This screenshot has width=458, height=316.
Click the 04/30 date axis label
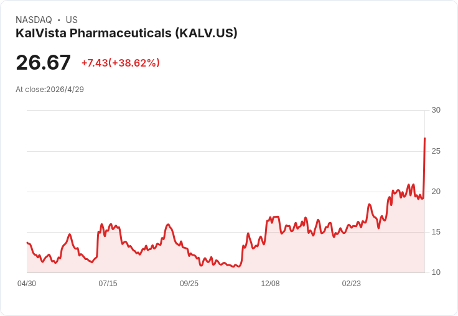27,284
